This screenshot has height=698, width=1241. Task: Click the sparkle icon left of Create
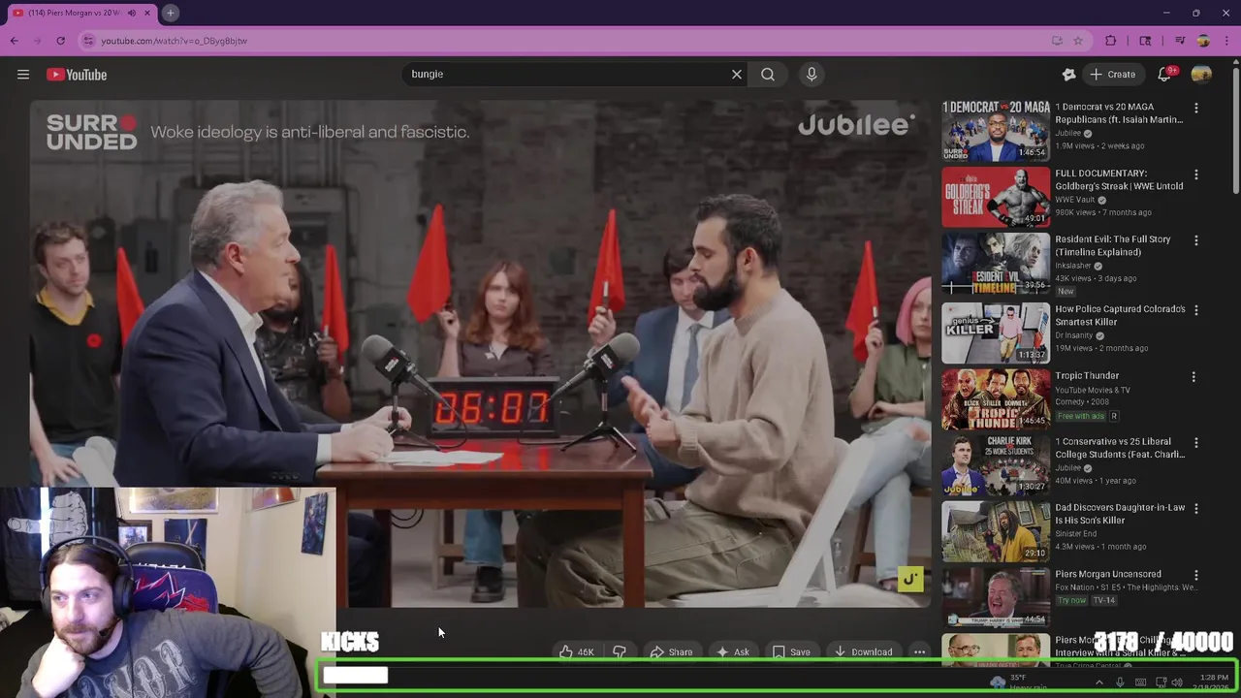(1068, 74)
